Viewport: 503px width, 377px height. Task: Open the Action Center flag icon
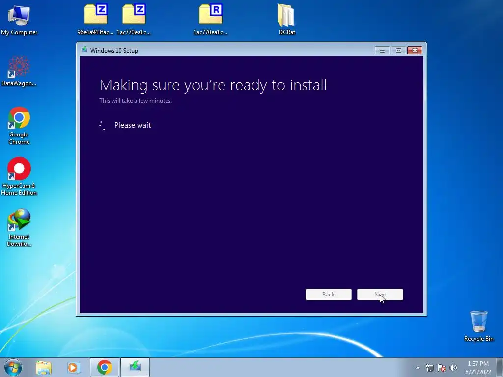tap(442, 368)
